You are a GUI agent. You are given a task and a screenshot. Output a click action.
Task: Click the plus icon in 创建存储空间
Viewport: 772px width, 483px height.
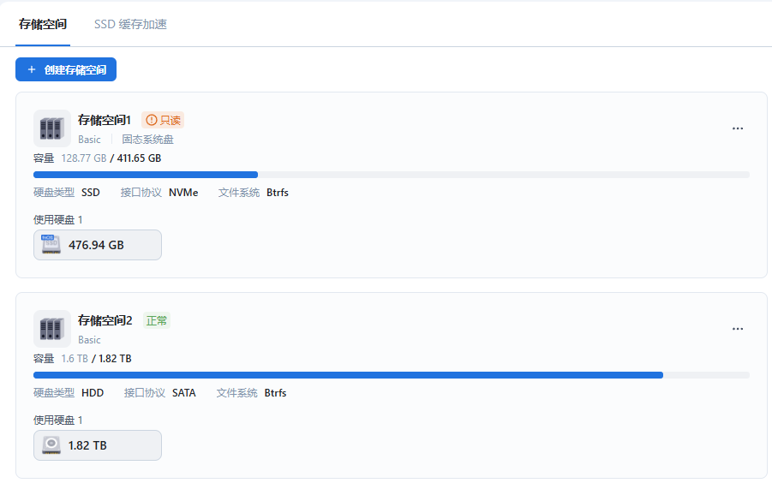(32, 69)
